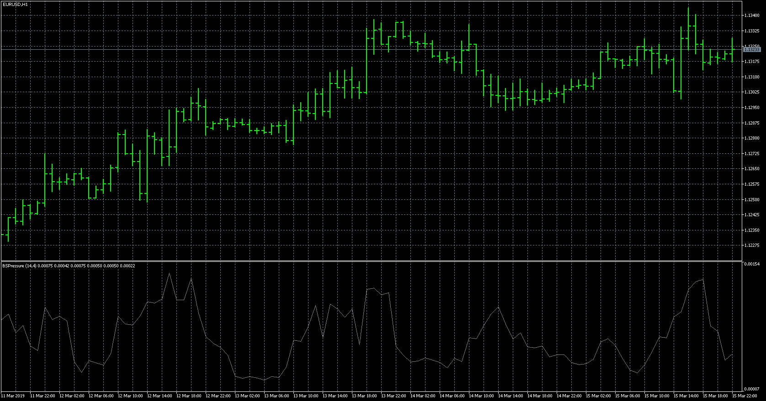
Task: Click the 12 Mar 22:00 time label
Action: pos(218,396)
